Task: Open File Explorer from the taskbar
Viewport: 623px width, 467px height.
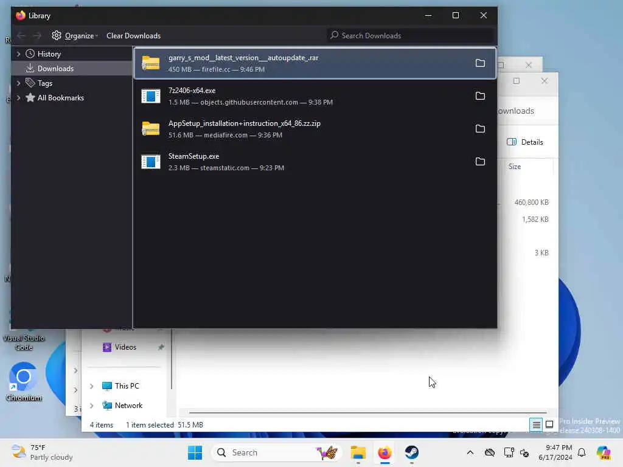Action: click(x=358, y=452)
